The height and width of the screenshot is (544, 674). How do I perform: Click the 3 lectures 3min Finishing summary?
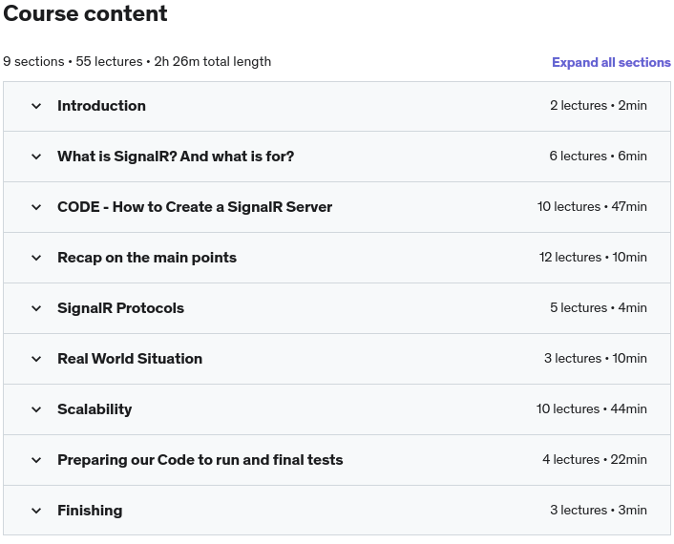pos(599,510)
